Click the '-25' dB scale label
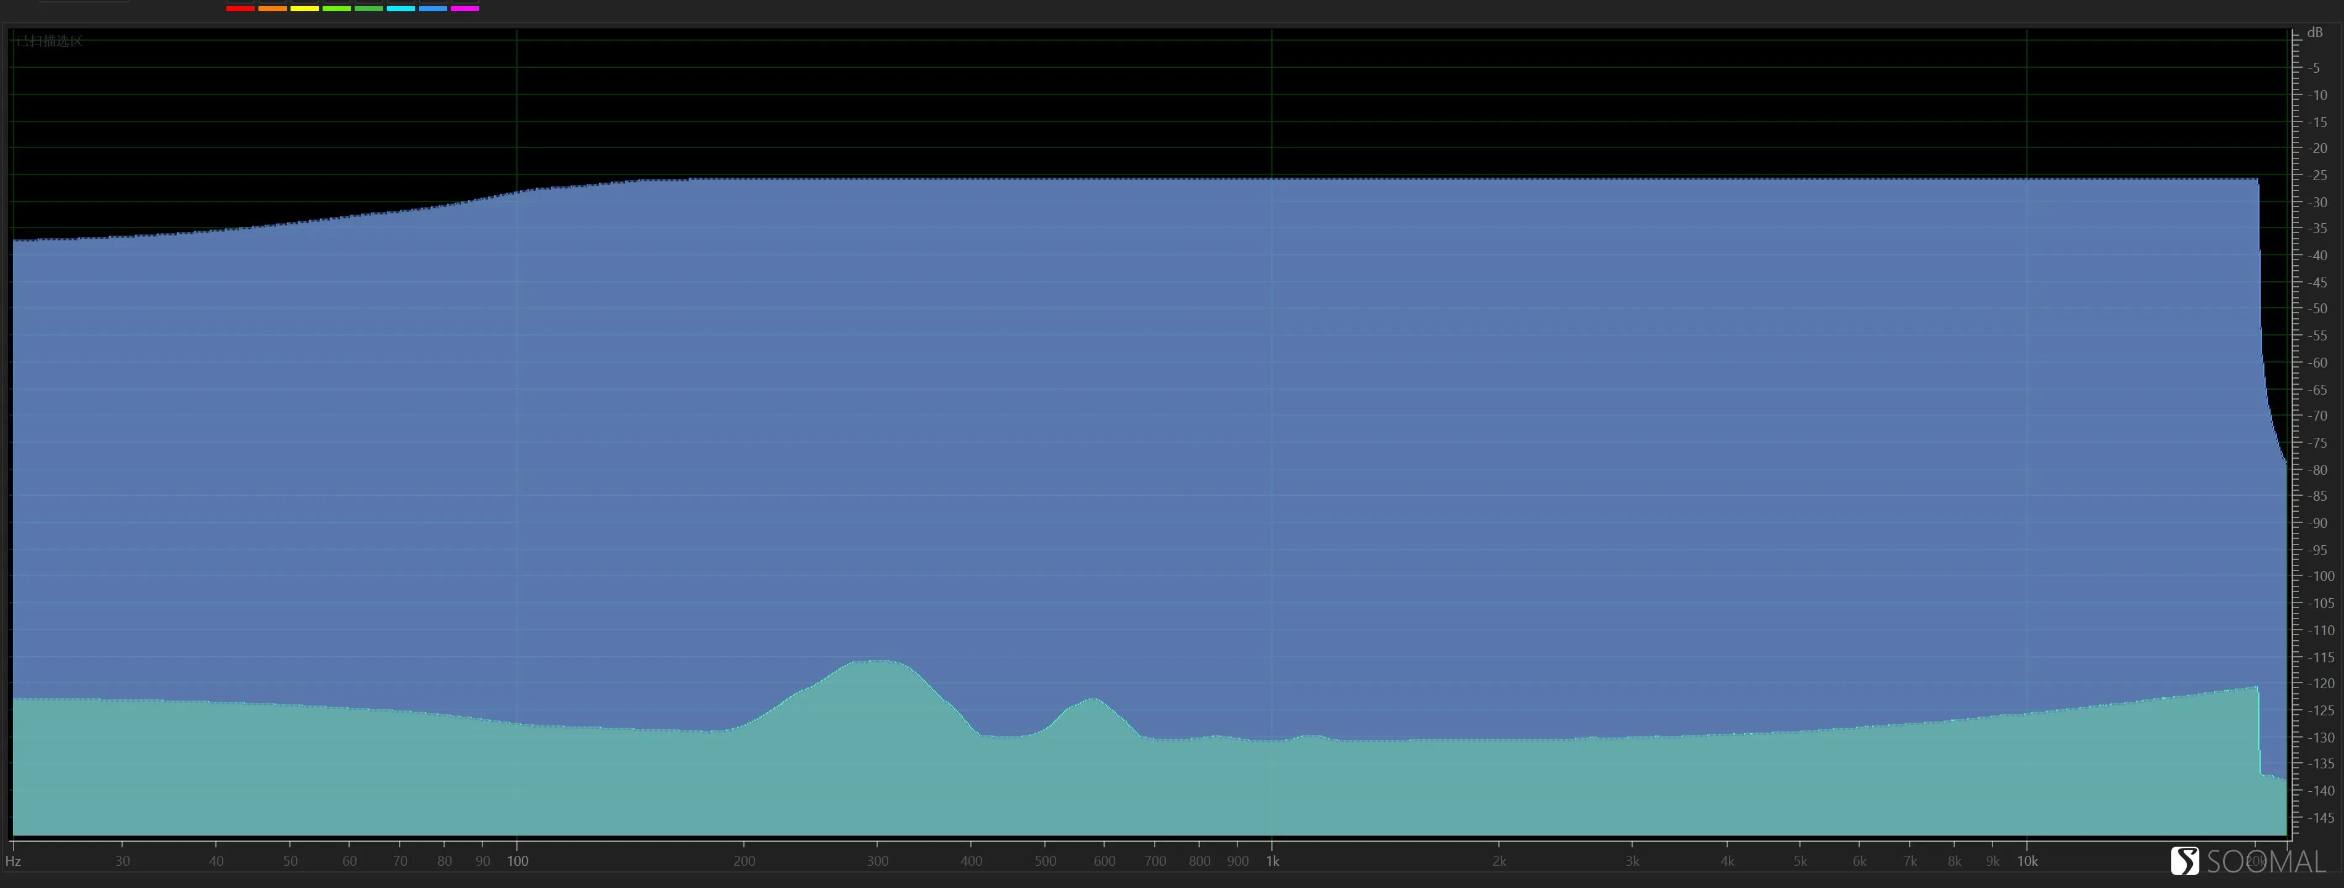 pyautogui.click(x=2317, y=176)
